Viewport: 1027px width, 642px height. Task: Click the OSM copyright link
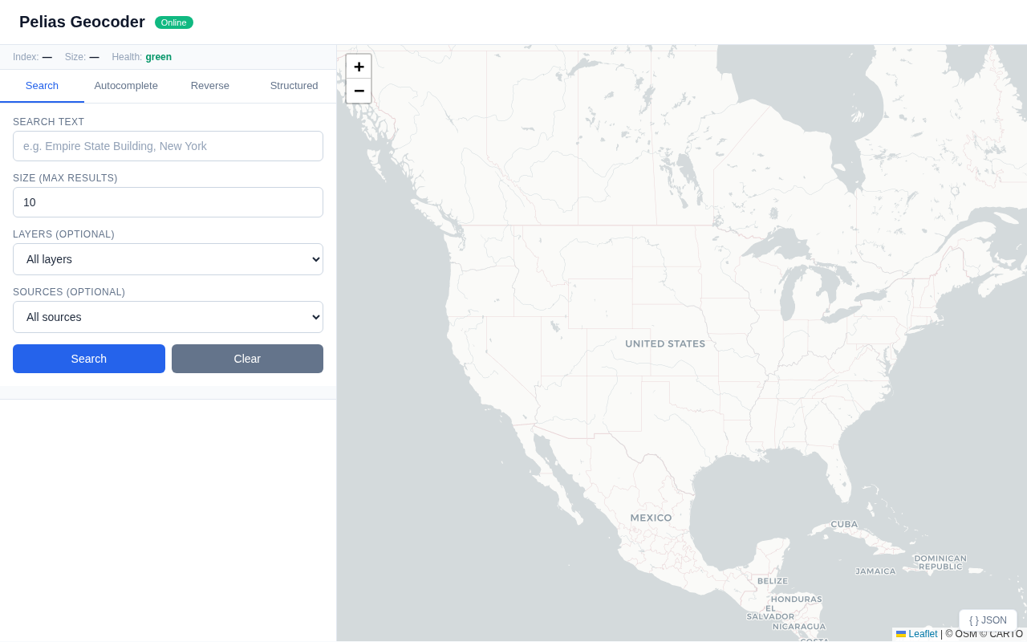[x=962, y=634]
